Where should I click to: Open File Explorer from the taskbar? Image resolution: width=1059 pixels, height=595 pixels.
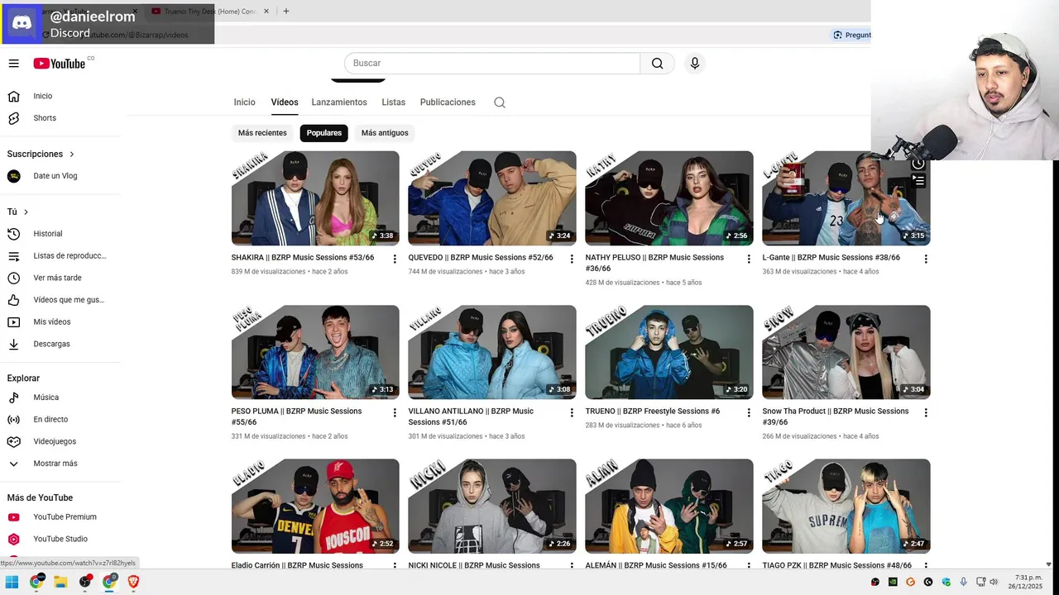click(x=60, y=582)
